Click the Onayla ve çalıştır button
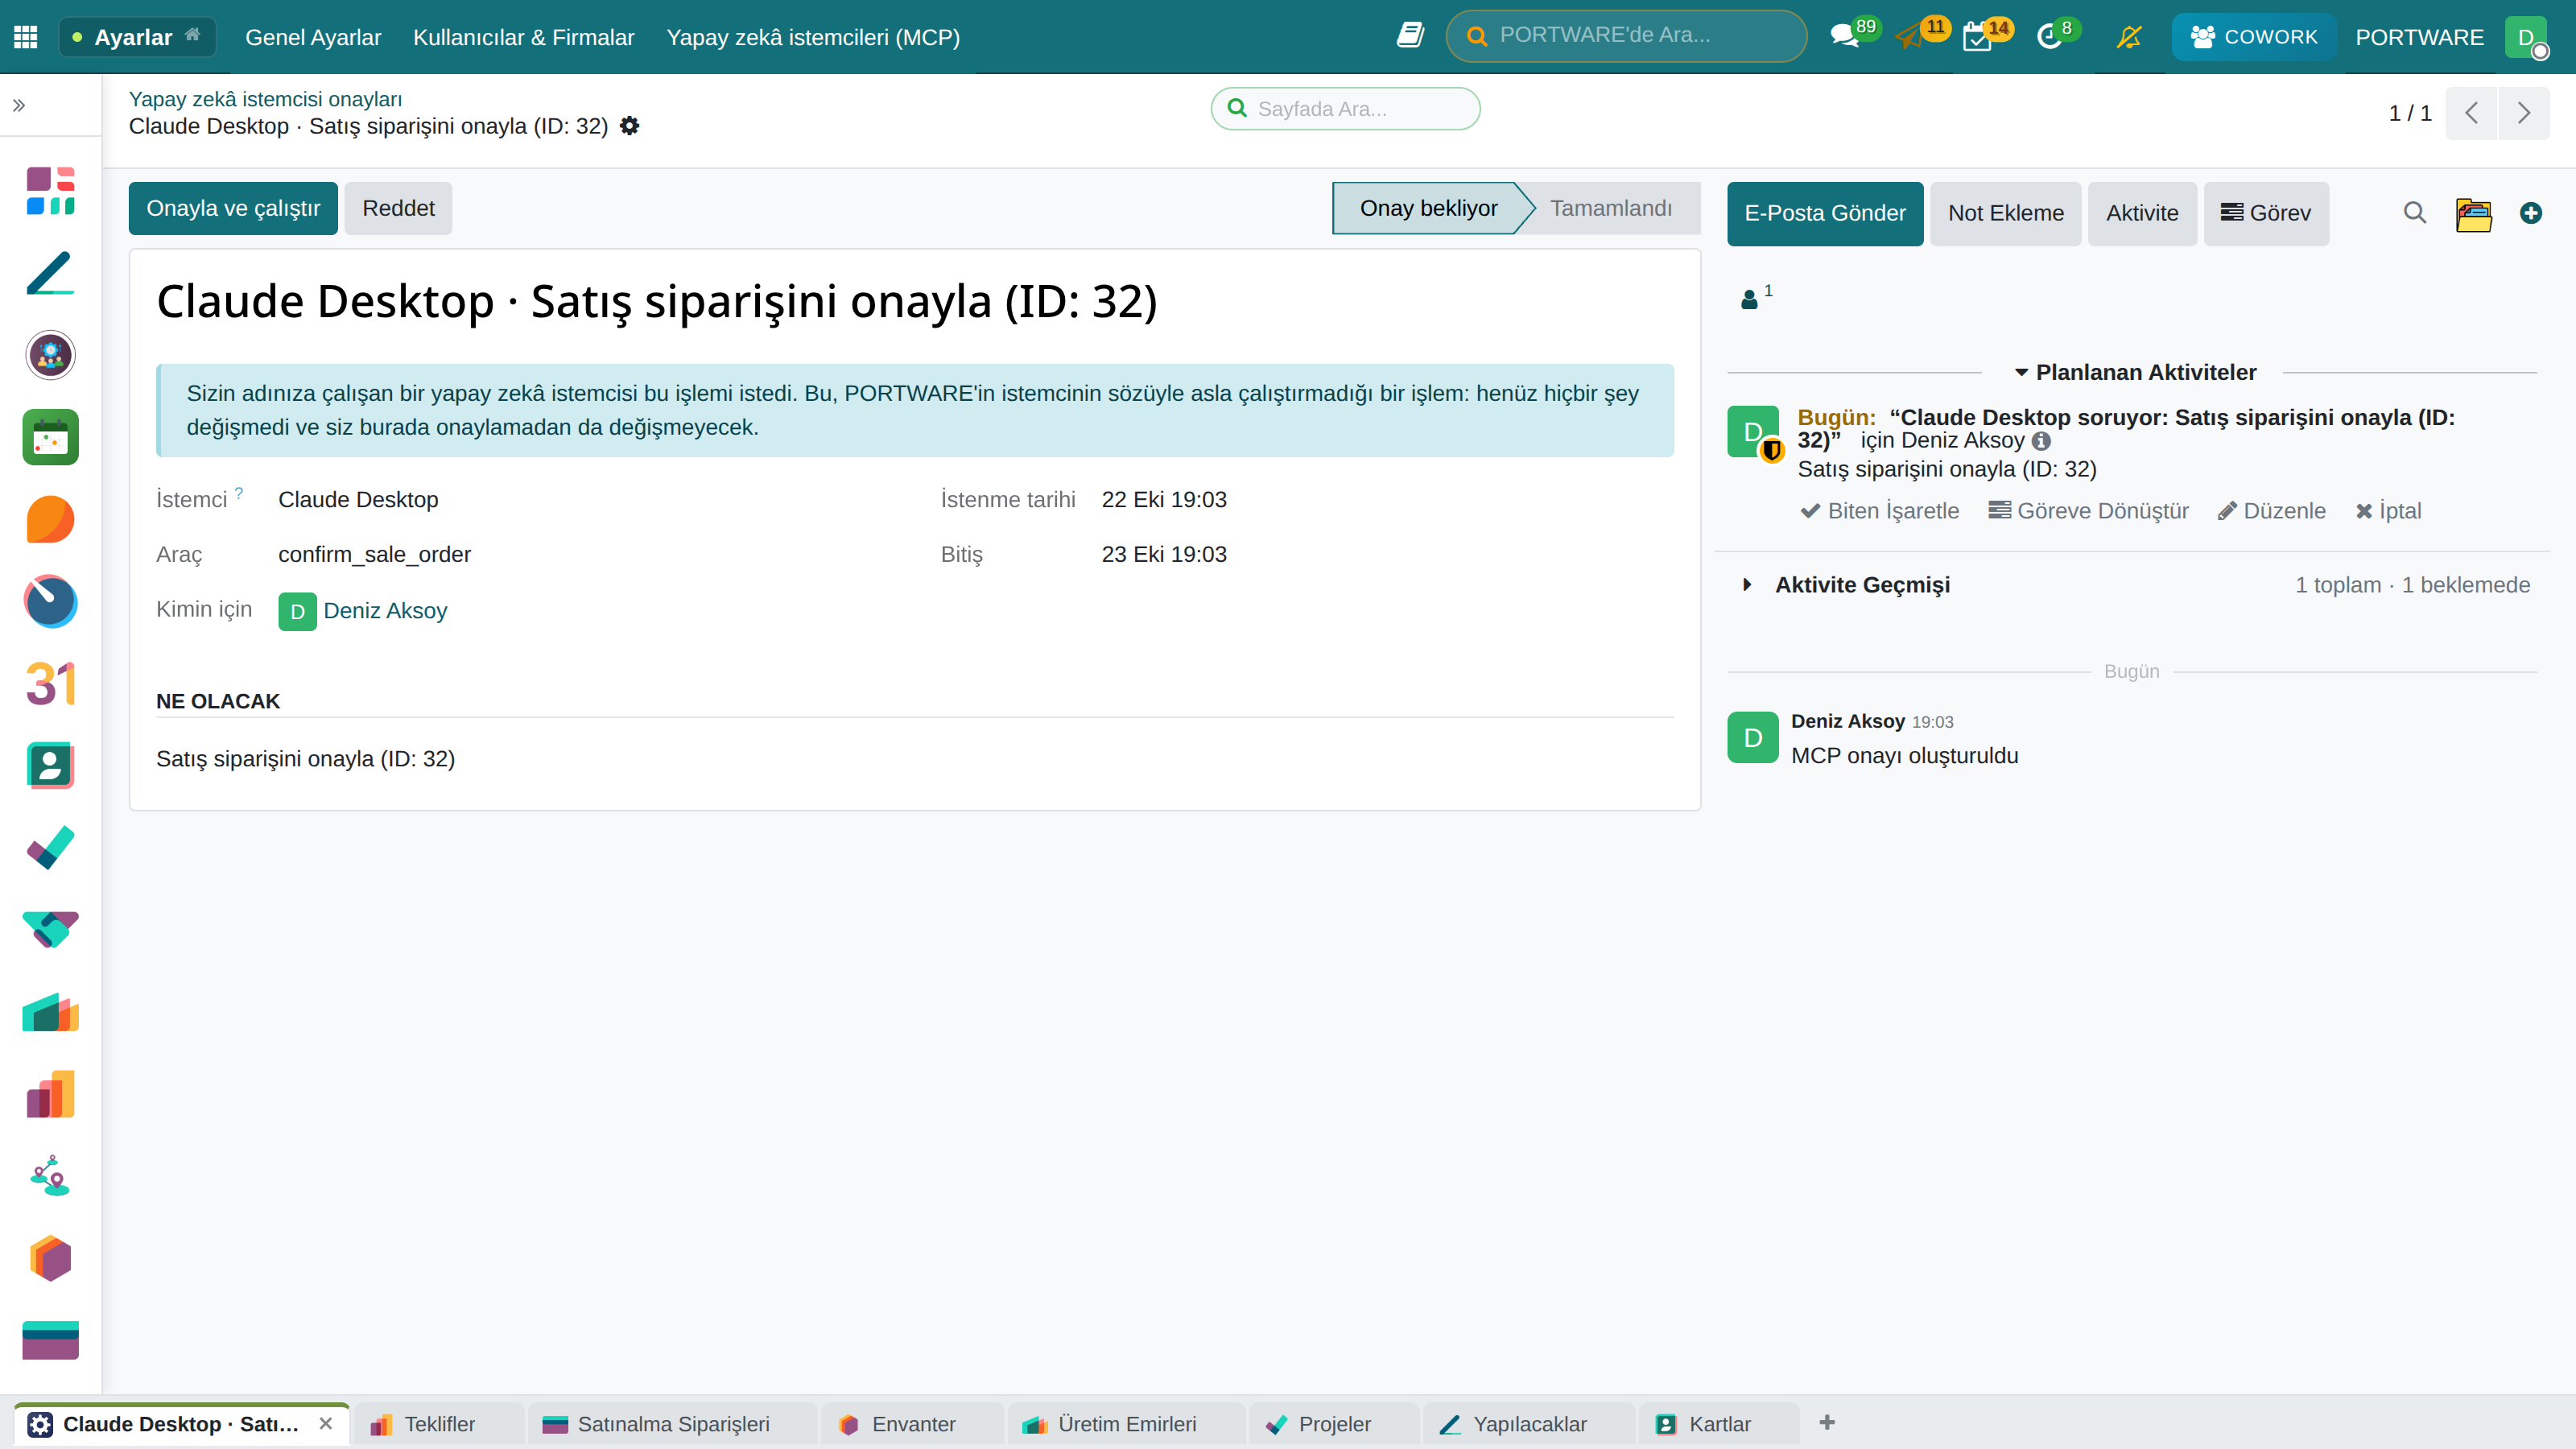 click(x=233, y=208)
